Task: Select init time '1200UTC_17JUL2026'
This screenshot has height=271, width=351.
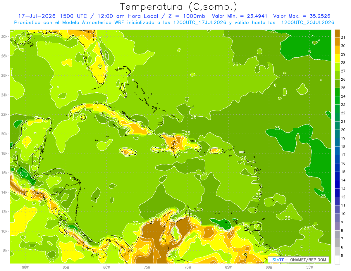Action: [x=199, y=23]
